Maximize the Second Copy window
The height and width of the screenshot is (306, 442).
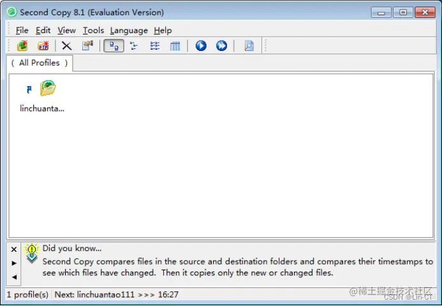[x=403, y=12]
